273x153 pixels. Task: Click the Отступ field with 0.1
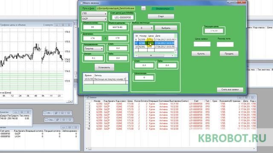(x=93, y=58)
